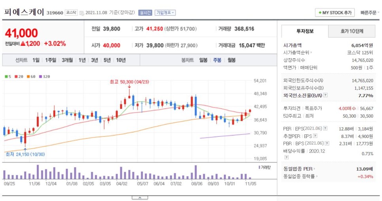
Task: Click the 최고 50,300 (04/23) chart marker
Action: click(x=129, y=82)
